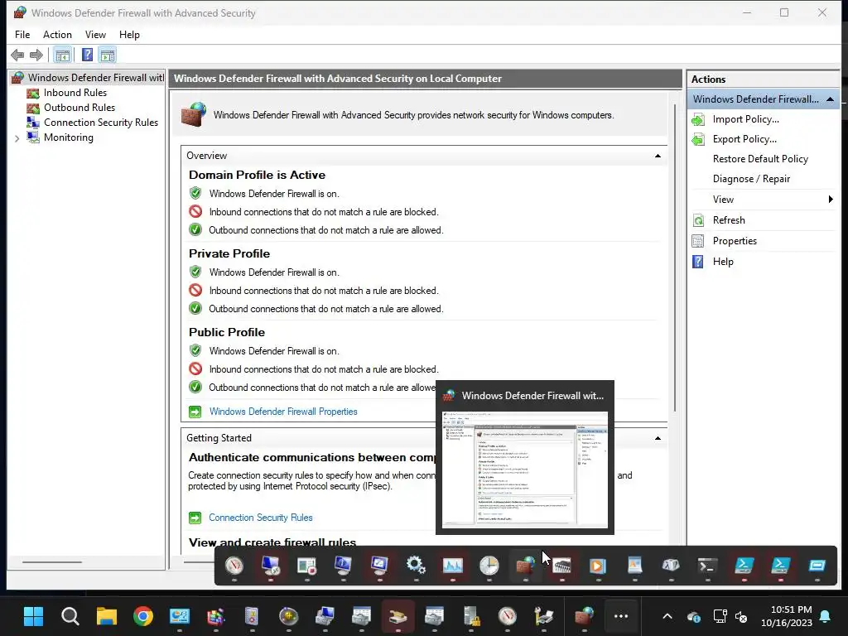This screenshot has width=848, height=636.
Task: Collapse the Getting Started section arrow
Action: coord(658,438)
